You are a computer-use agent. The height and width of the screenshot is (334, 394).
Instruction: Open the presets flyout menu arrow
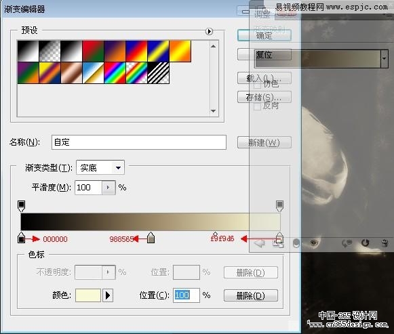(209, 31)
